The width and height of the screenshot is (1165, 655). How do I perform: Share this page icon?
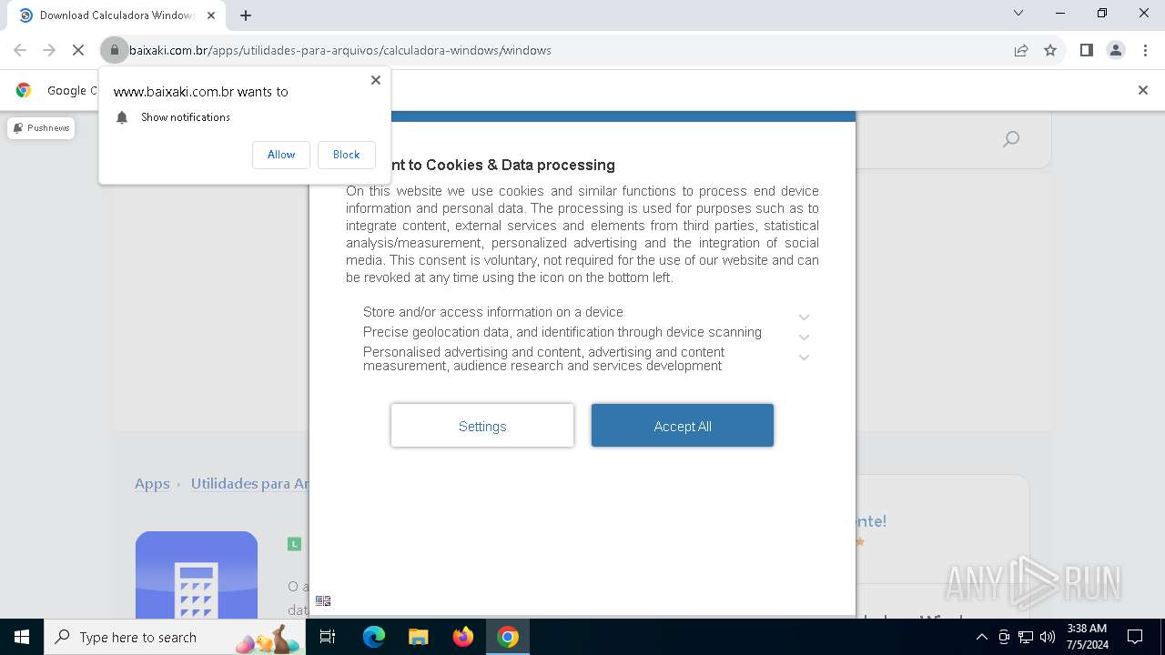point(1021,50)
